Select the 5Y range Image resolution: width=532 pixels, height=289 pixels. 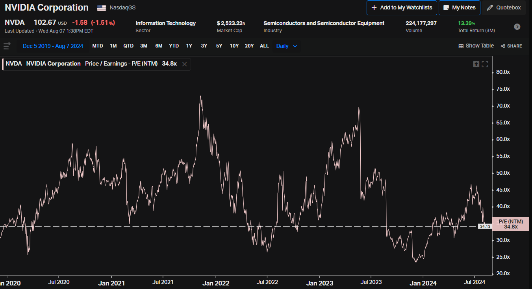(x=219, y=46)
